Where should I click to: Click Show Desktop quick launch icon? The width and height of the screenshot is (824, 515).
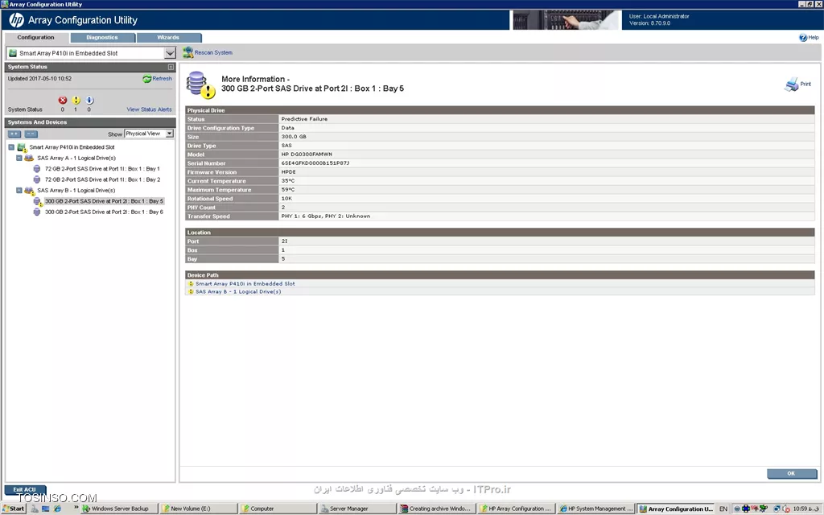46,509
